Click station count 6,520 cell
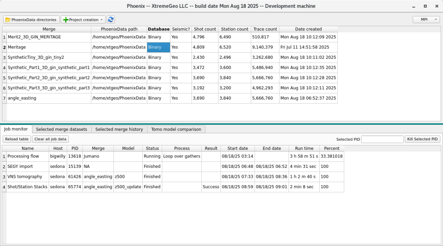Viewport: 443px width, 246px height. (234, 47)
